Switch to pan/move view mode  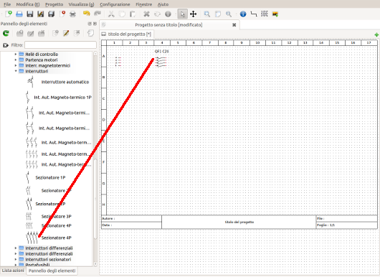[193, 14]
